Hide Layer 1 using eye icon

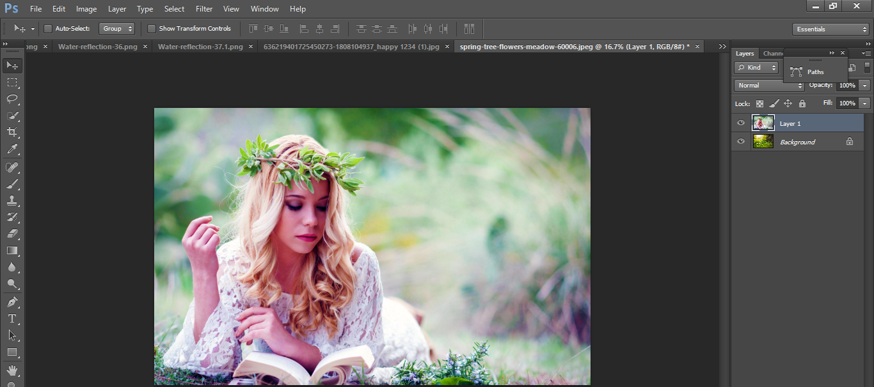(741, 123)
